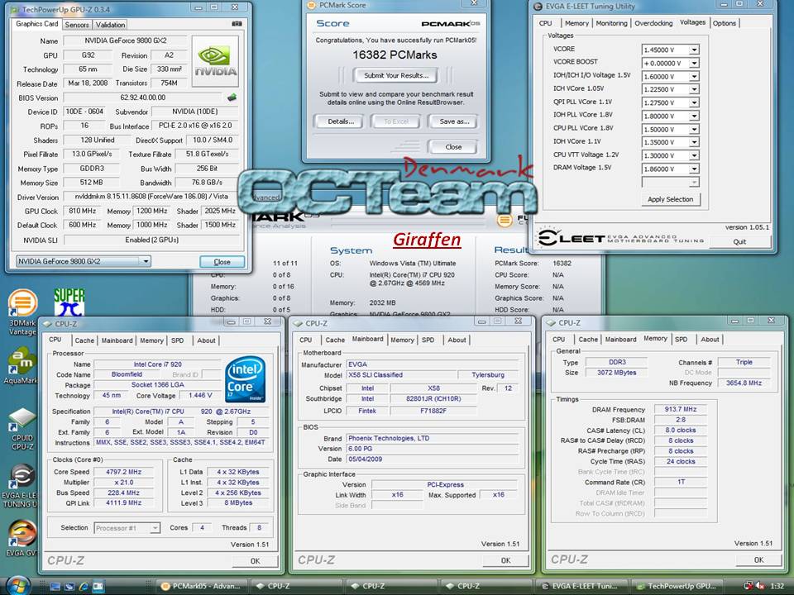This screenshot has width=794, height=595.
Task: Click OK in the right CPU-Z window
Action: [758, 559]
